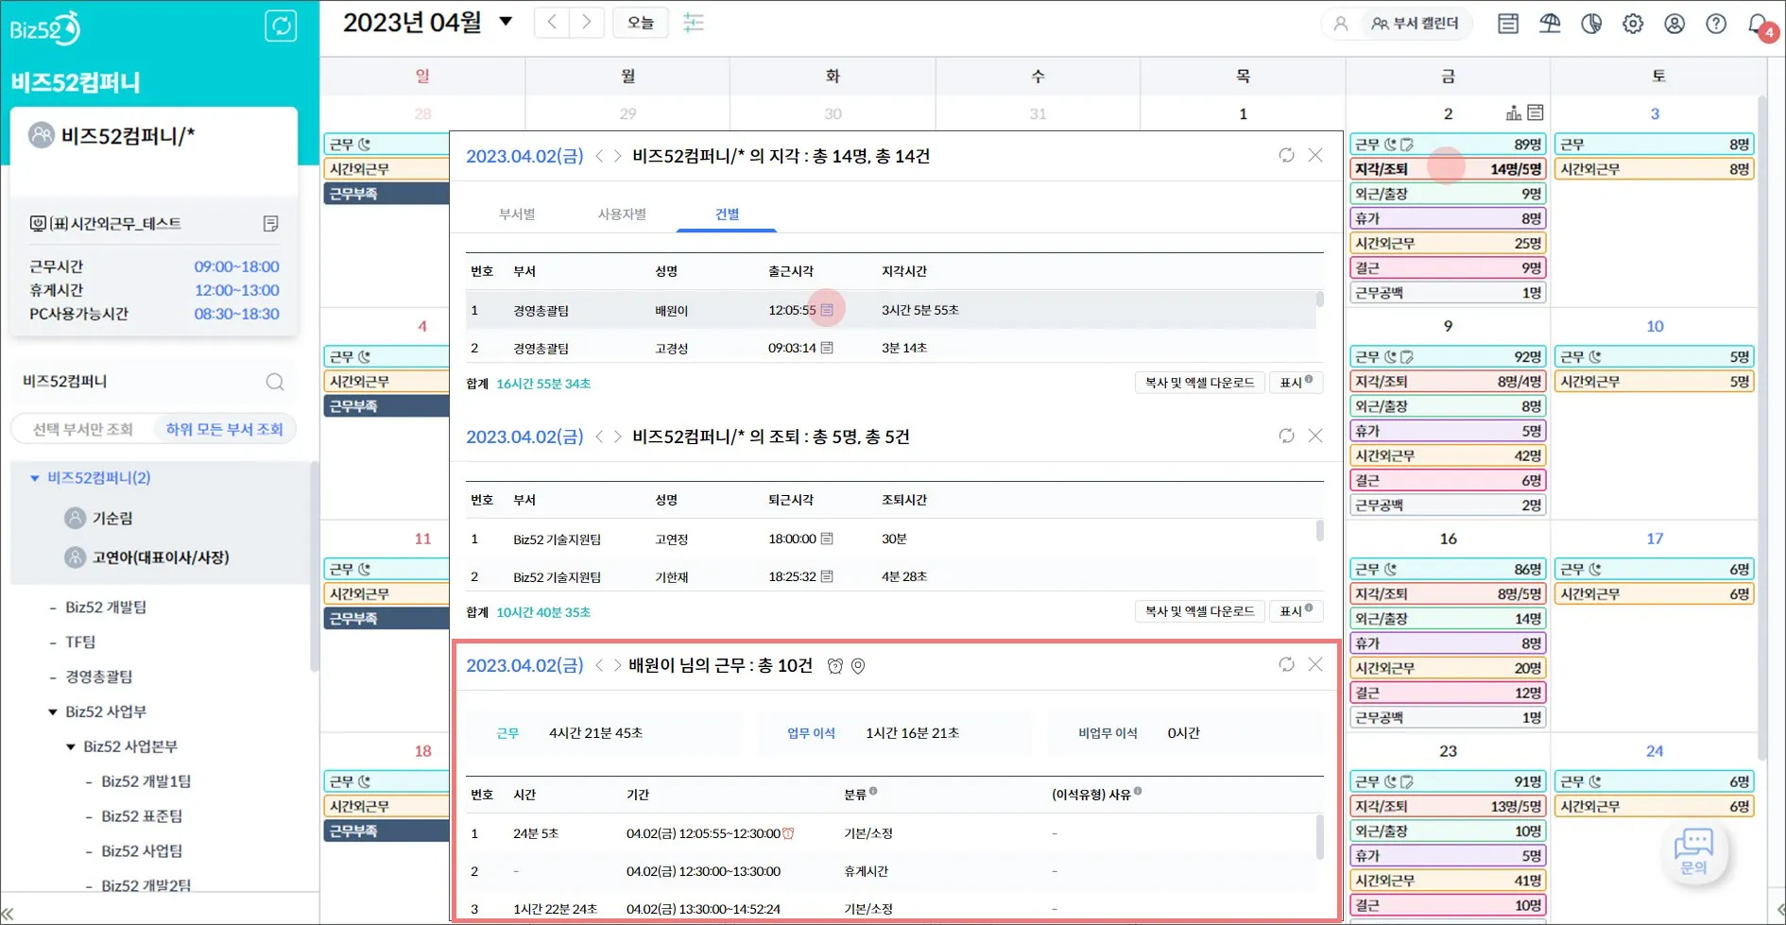The image size is (1786, 925).
Task: Select 하위 모든 부서 조회 option
Action: [225, 429]
